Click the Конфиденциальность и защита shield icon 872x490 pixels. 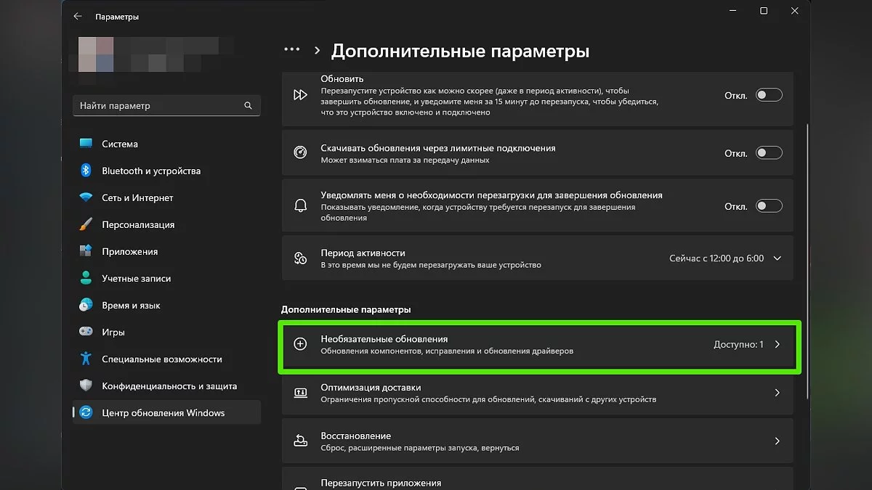[x=86, y=385]
